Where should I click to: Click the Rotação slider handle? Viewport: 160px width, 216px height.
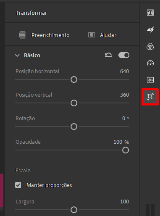coord(74,126)
